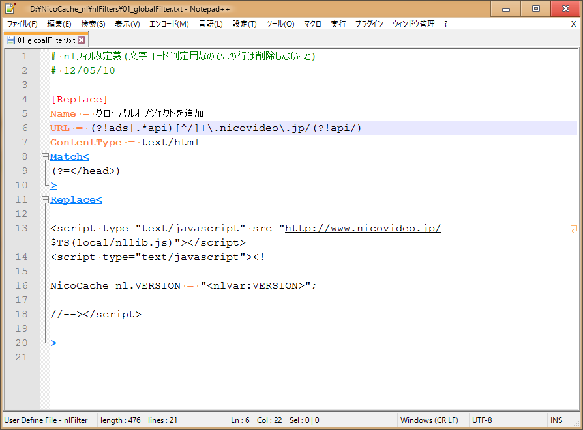Screen dimensions: 583x430
Task: Toggle the INS insert mode indicator
Action: pos(556,420)
